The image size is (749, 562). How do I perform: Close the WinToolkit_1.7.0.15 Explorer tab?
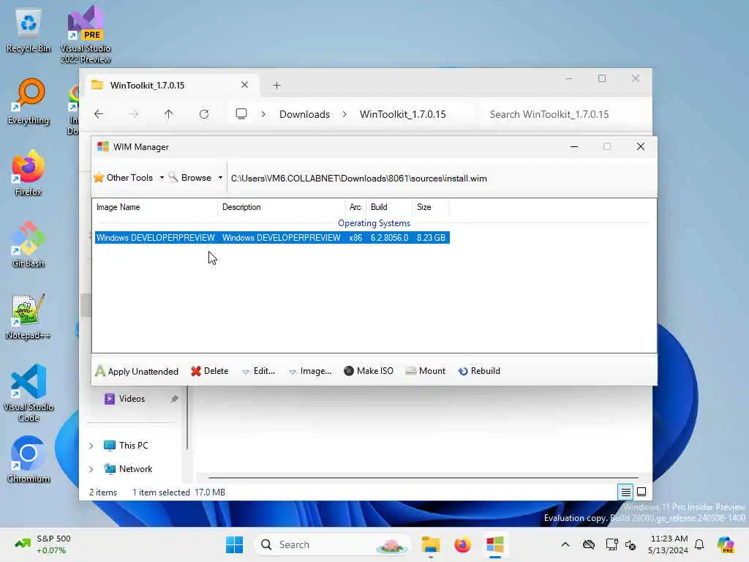click(244, 85)
